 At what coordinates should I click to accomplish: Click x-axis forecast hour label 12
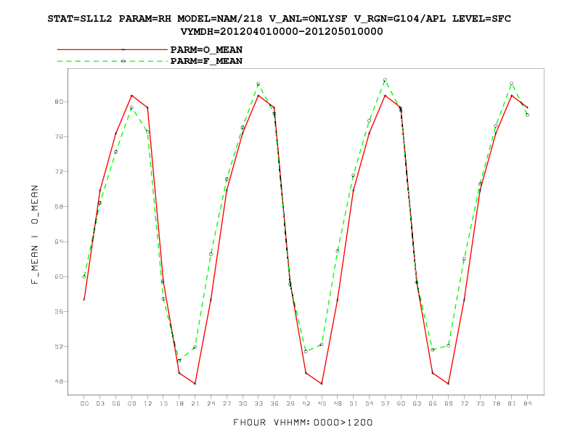pos(147,403)
